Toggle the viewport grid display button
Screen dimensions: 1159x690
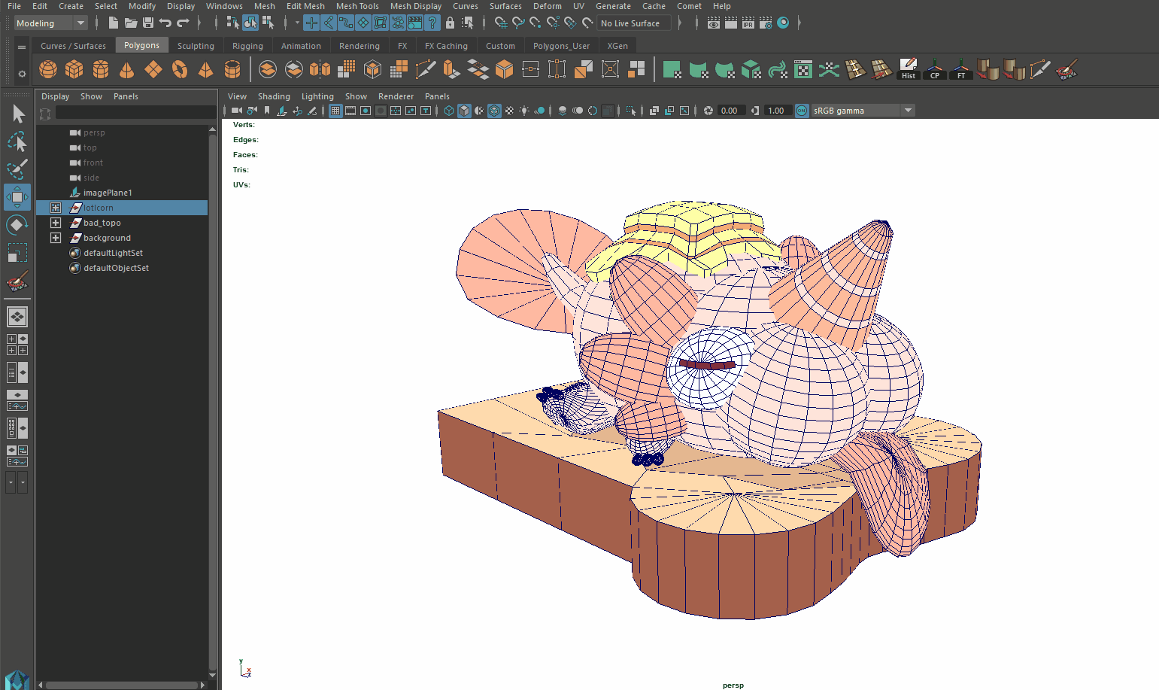[335, 111]
